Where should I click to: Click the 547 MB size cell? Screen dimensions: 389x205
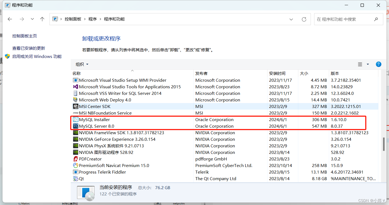coord(319,126)
